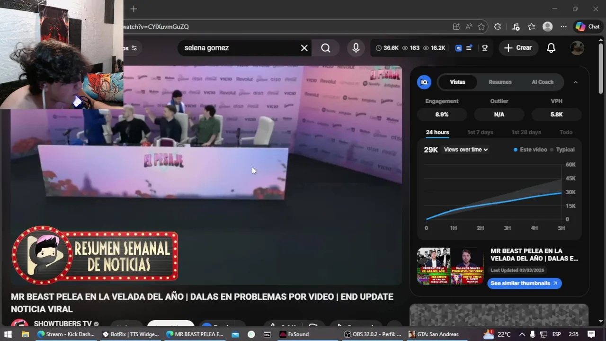This screenshot has width=606, height=341.
Task: Open the Copilot Chat button
Action: coord(588,27)
